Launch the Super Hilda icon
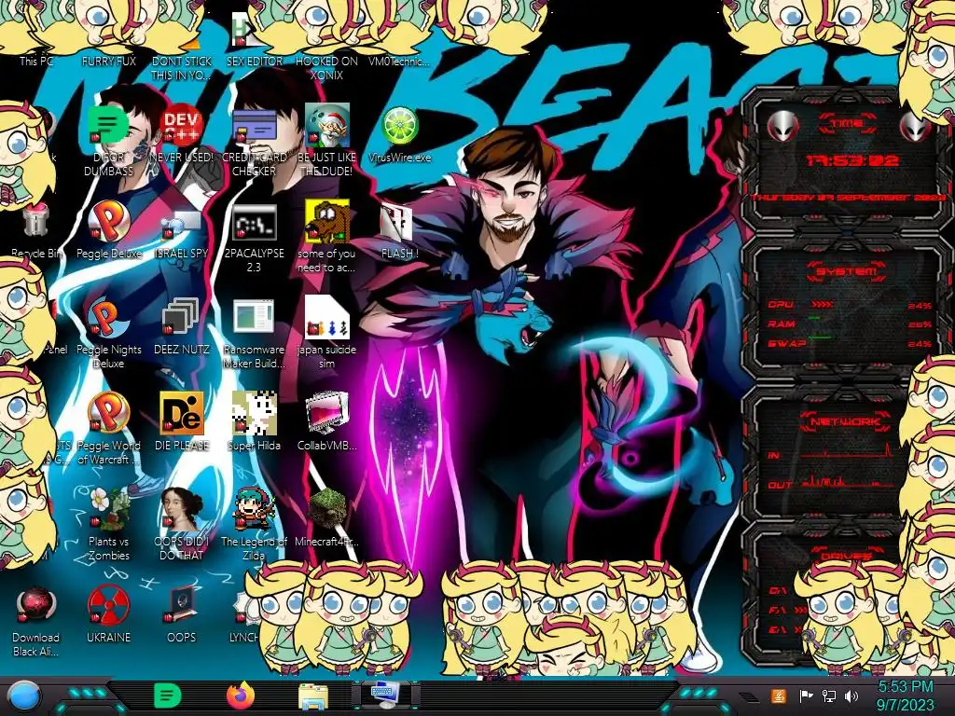This screenshot has height=716, width=955. point(254,414)
